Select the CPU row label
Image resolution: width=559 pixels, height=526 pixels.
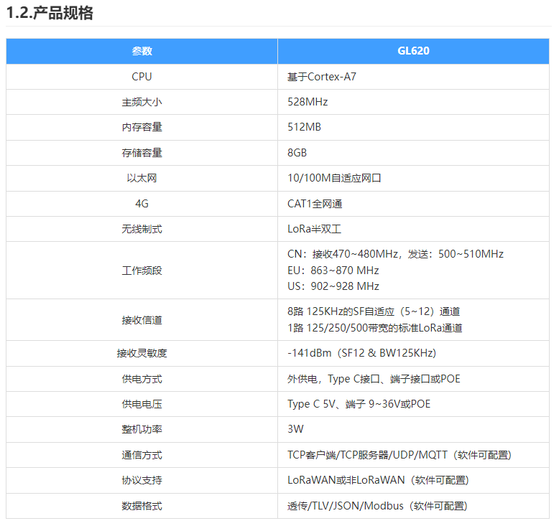142,77
